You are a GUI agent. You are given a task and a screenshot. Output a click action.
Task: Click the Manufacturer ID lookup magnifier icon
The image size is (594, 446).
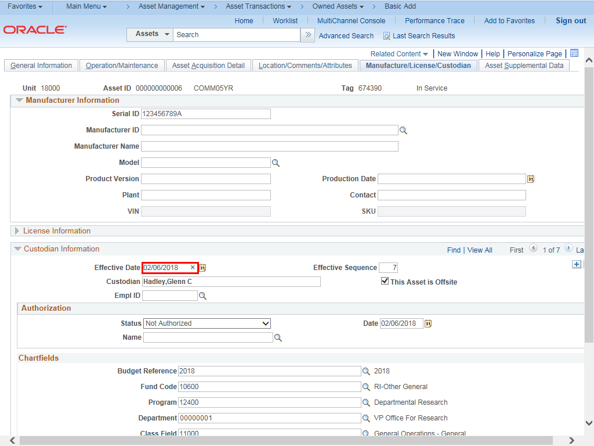403,131
